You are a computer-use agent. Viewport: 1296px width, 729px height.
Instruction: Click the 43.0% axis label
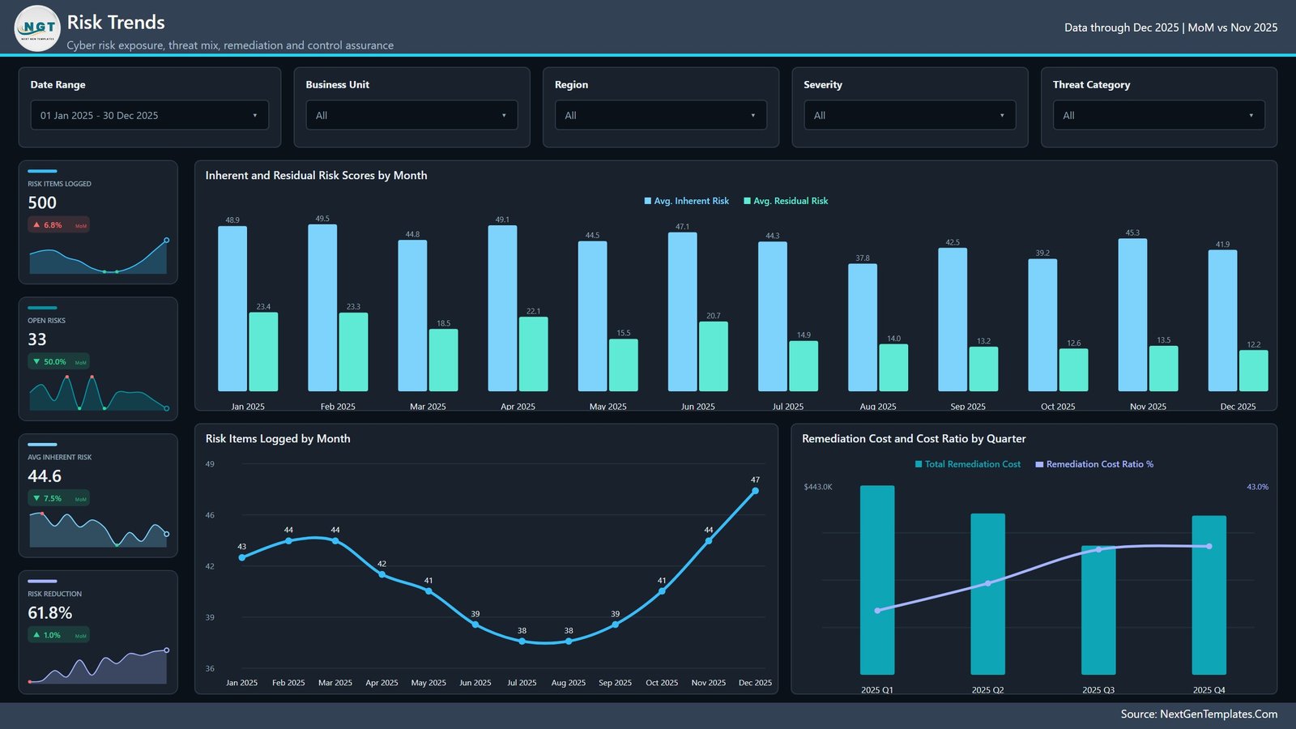(1257, 487)
